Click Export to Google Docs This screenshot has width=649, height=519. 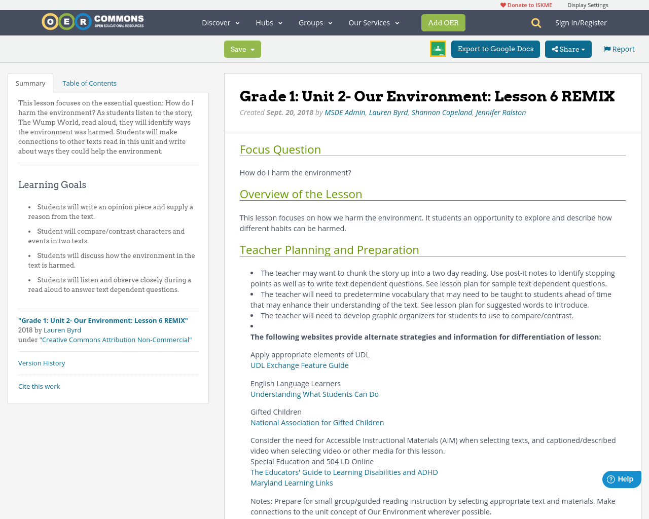coord(495,48)
